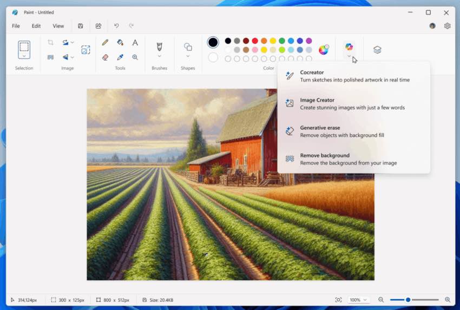Open the Layers panel
This screenshot has width=460, height=310.
click(377, 50)
